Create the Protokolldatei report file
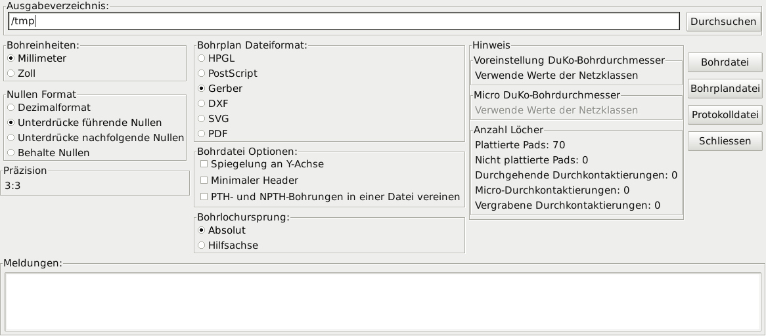Image resolution: width=766 pixels, height=336 pixels. point(725,115)
